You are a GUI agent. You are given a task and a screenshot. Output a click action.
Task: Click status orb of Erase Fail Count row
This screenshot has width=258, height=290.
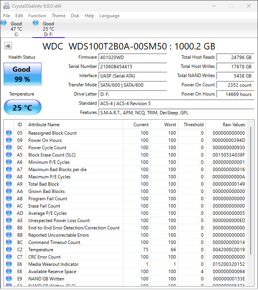click(9, 206)
